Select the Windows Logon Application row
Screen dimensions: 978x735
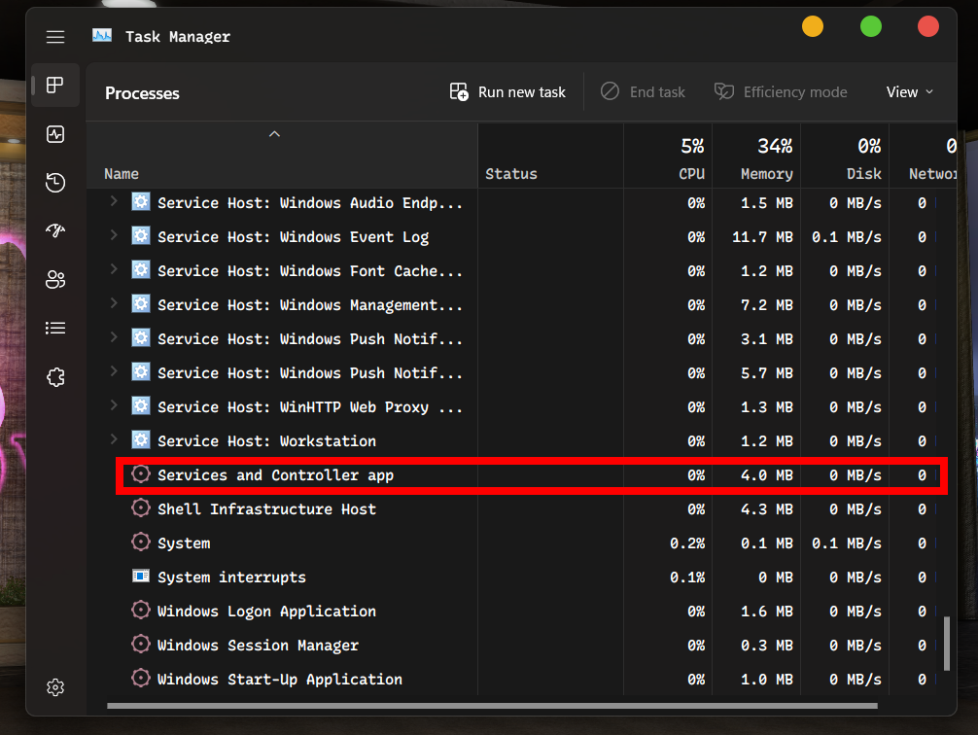[x=522, y=612]
